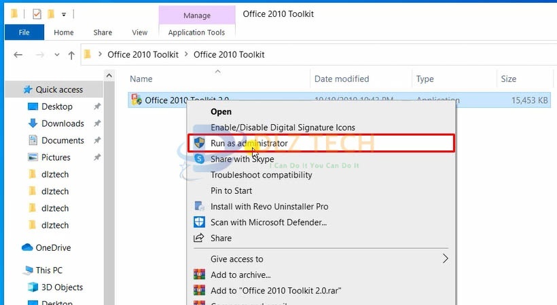Image resolution: width=557 pixels, height=305 pixels.
Task: Open the View ribbon tab
Action: [140, 33]
